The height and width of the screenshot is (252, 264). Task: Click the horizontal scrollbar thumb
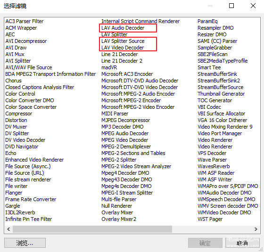92,229
